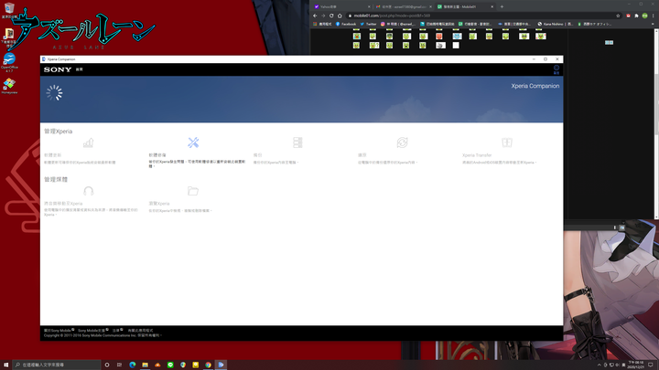Click the Sony logo in header
Image resolution: width=659 pixels, height=370 pixels.
click(58, 69)
